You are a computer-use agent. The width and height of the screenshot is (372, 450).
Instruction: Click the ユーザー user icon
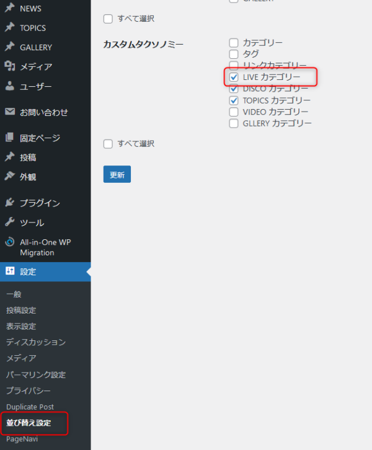point(9,86)
